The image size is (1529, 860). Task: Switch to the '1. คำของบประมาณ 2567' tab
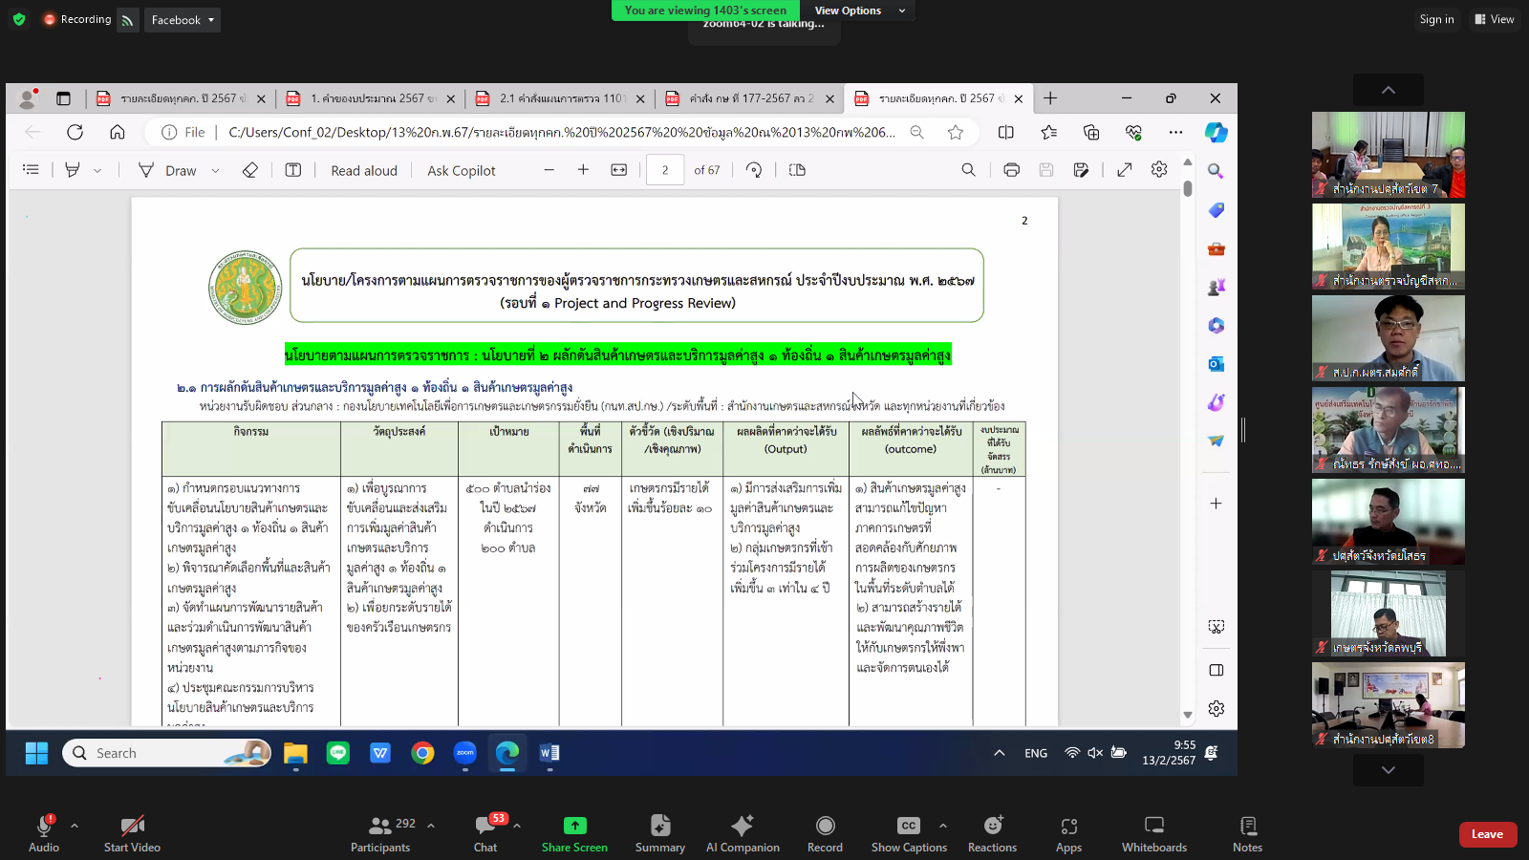[x=373, y=98]
